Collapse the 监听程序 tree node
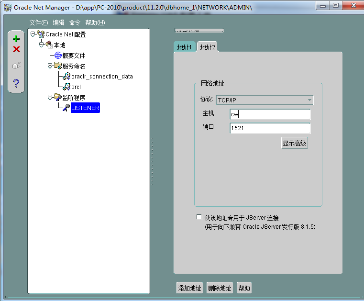Viewport: 364px width, 301px height. 50,97
